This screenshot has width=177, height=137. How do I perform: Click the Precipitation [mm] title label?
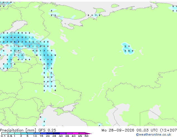coord(18,130)
